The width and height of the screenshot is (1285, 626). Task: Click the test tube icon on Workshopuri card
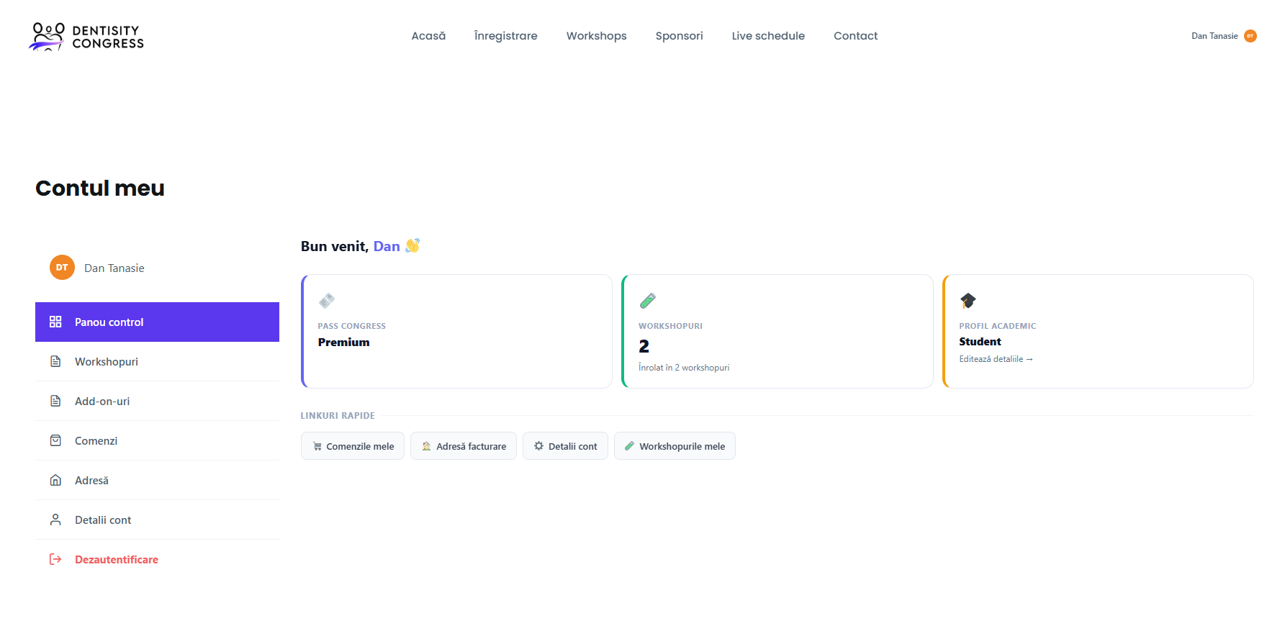647,300
